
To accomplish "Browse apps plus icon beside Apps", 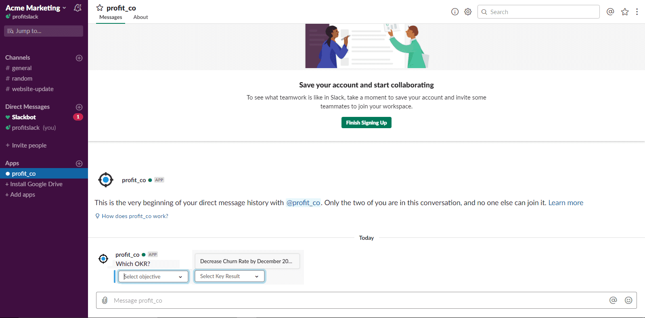I will (79, 163).
